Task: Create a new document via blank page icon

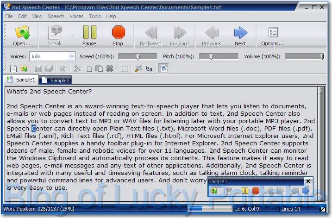Action: click(13, 69)
